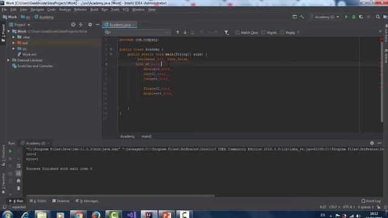Open the Messages tool tab
Screen dimensions: 388x218
(87, 201)
